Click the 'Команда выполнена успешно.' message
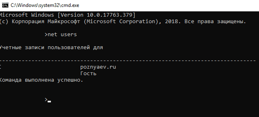The image size is (259, 117). pyautogui.click(x=42, y=80)
